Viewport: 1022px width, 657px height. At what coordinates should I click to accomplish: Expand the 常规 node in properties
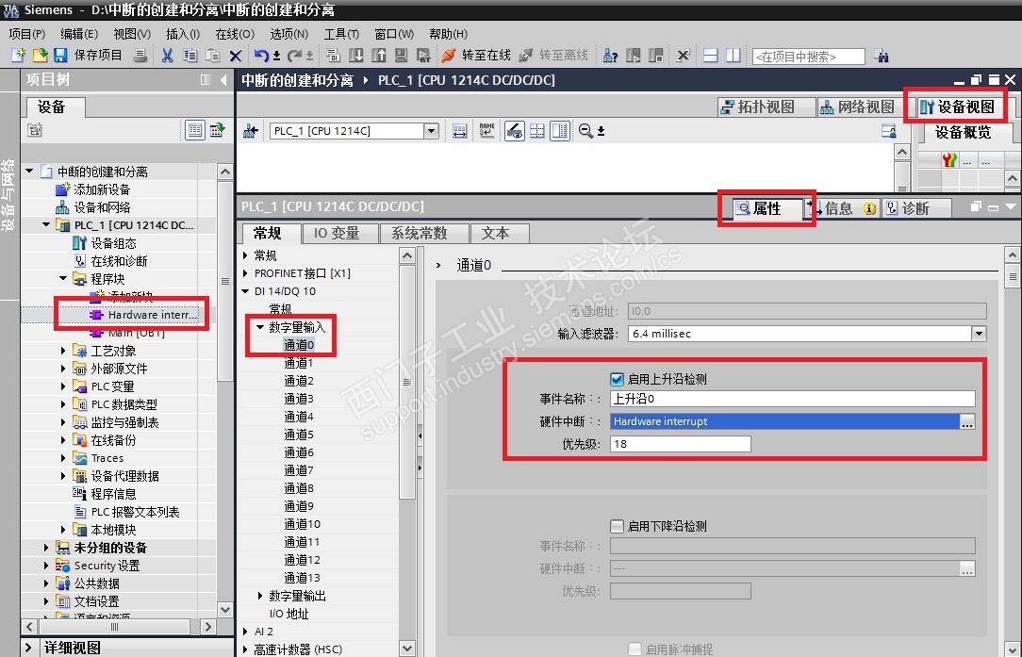[245, 255]
